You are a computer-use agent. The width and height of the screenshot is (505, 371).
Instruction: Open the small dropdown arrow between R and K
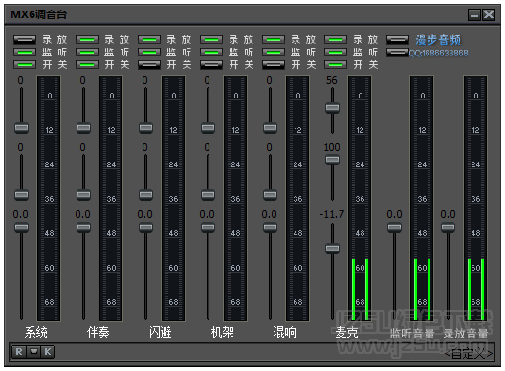33,351
